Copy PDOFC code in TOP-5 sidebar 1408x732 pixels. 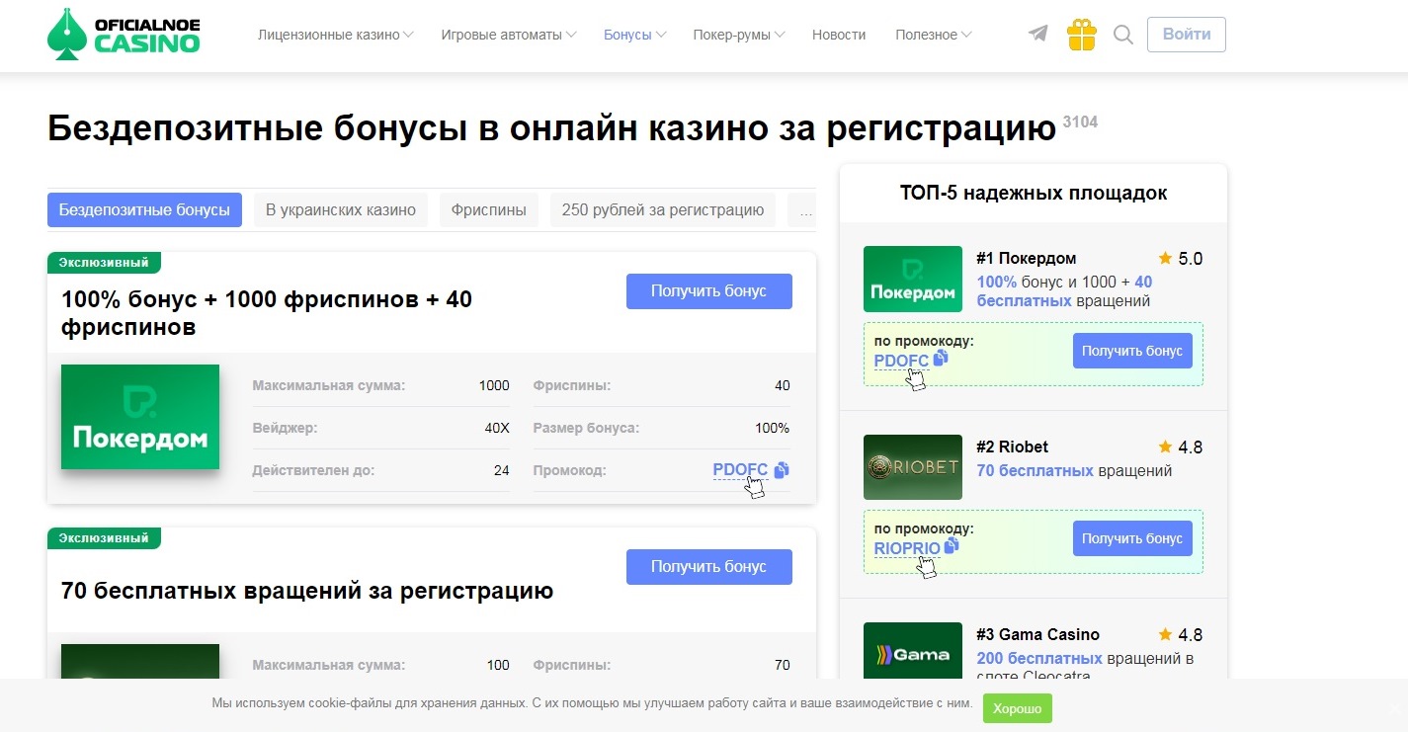coord(941,358)
